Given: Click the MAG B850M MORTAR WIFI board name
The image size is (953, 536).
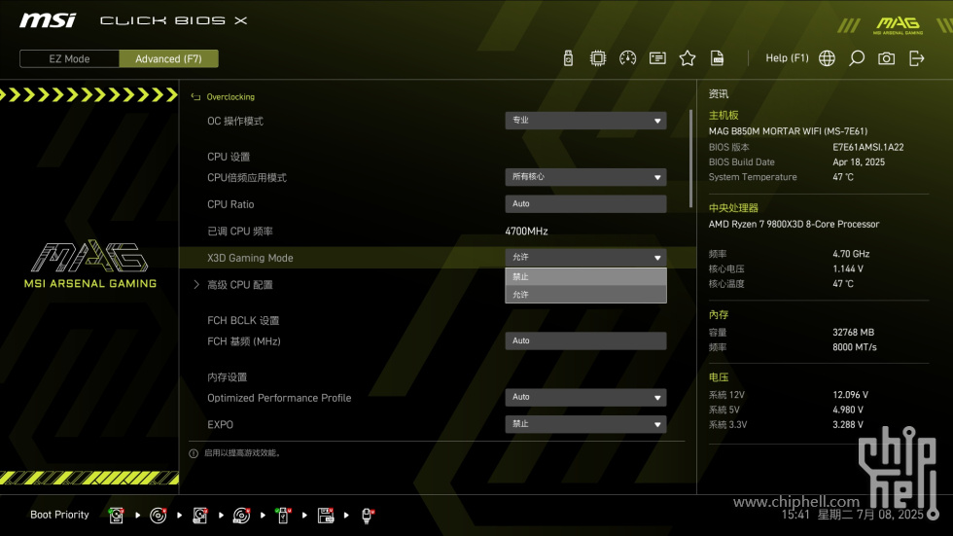Looking at the screenshot, I should point(788,131).
